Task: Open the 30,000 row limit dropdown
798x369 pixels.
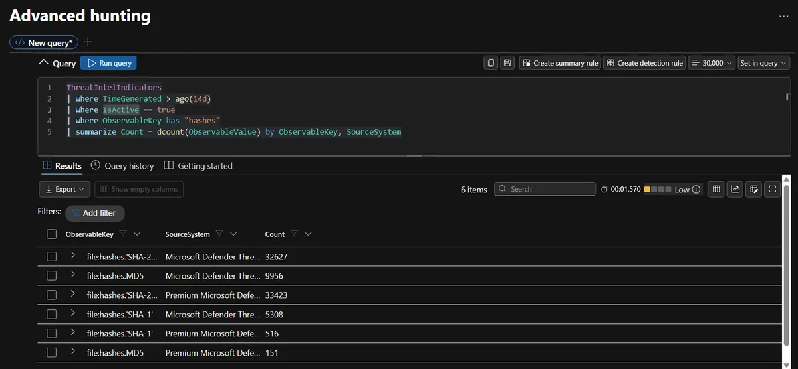Action: (712, 63)
